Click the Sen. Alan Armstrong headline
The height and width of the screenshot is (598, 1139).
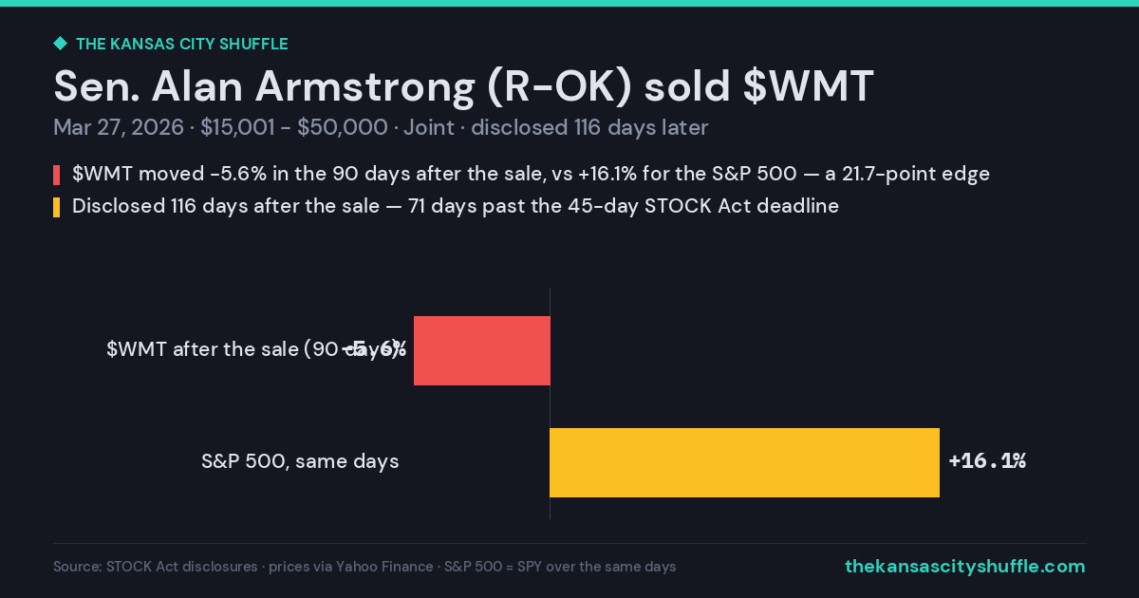(x=463, y=86)
